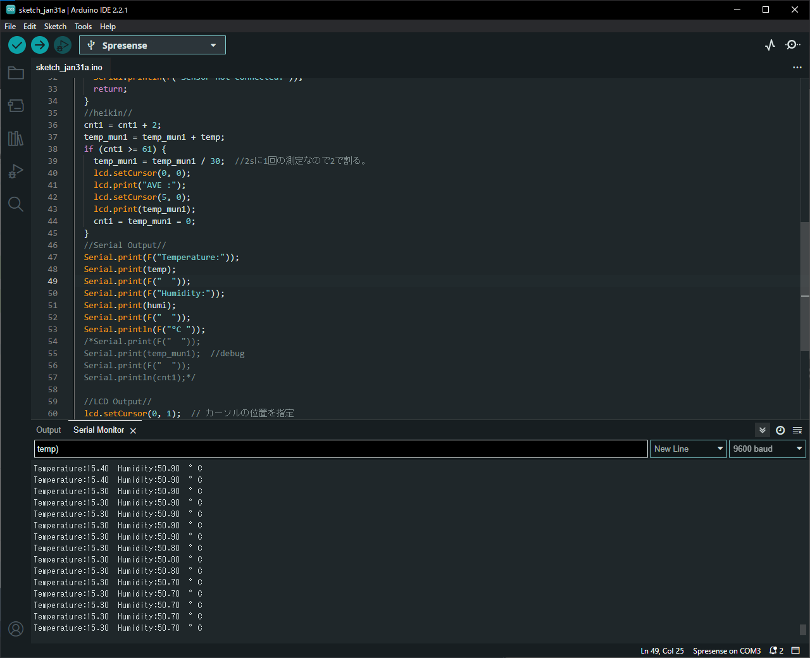Open the Serial Plotter icon
810x658 pixels.
click(770, 45)
